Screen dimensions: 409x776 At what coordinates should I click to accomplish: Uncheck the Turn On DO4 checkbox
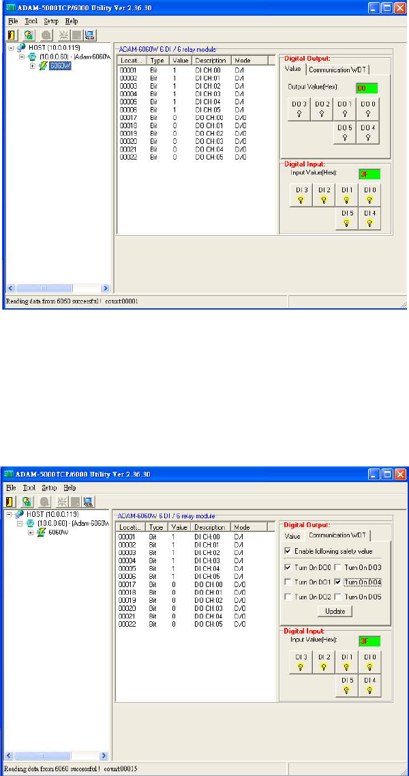coord(338,582)
